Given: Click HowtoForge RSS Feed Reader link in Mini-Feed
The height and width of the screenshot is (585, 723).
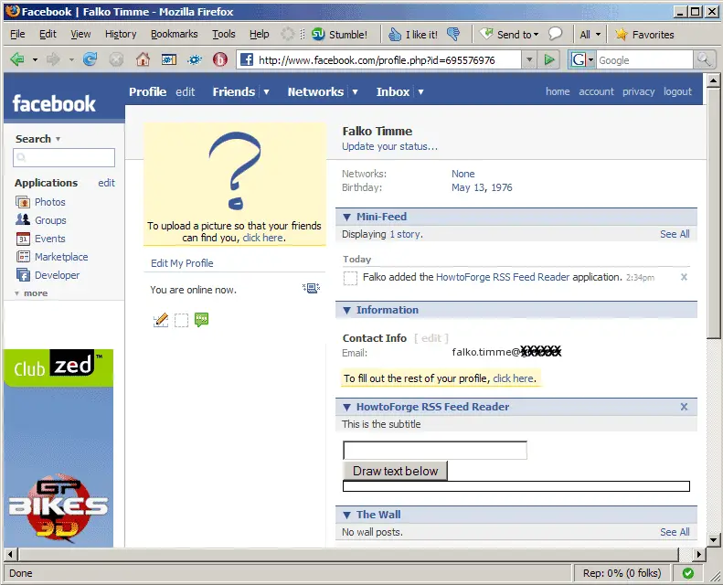Looking at the screenshot, I should [x=503, y=277].
